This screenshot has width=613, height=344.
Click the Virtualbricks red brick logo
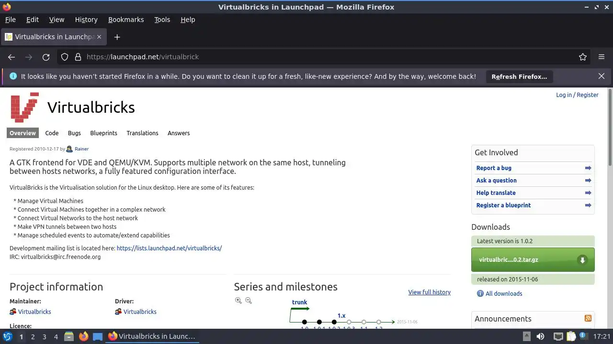click(x=24, y=107)
